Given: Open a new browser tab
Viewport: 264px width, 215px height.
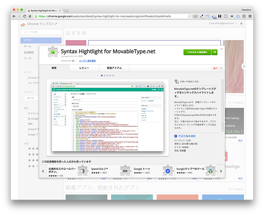Looking at the screenshot, I should tap(66, 11).
